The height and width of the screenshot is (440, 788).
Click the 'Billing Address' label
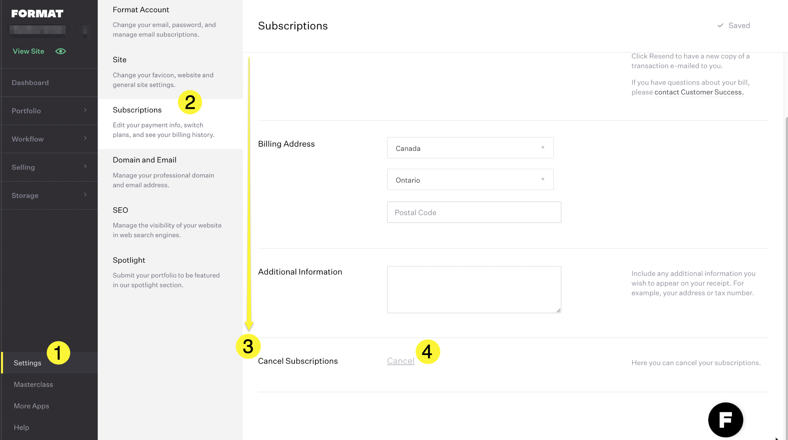coord(286,144)
